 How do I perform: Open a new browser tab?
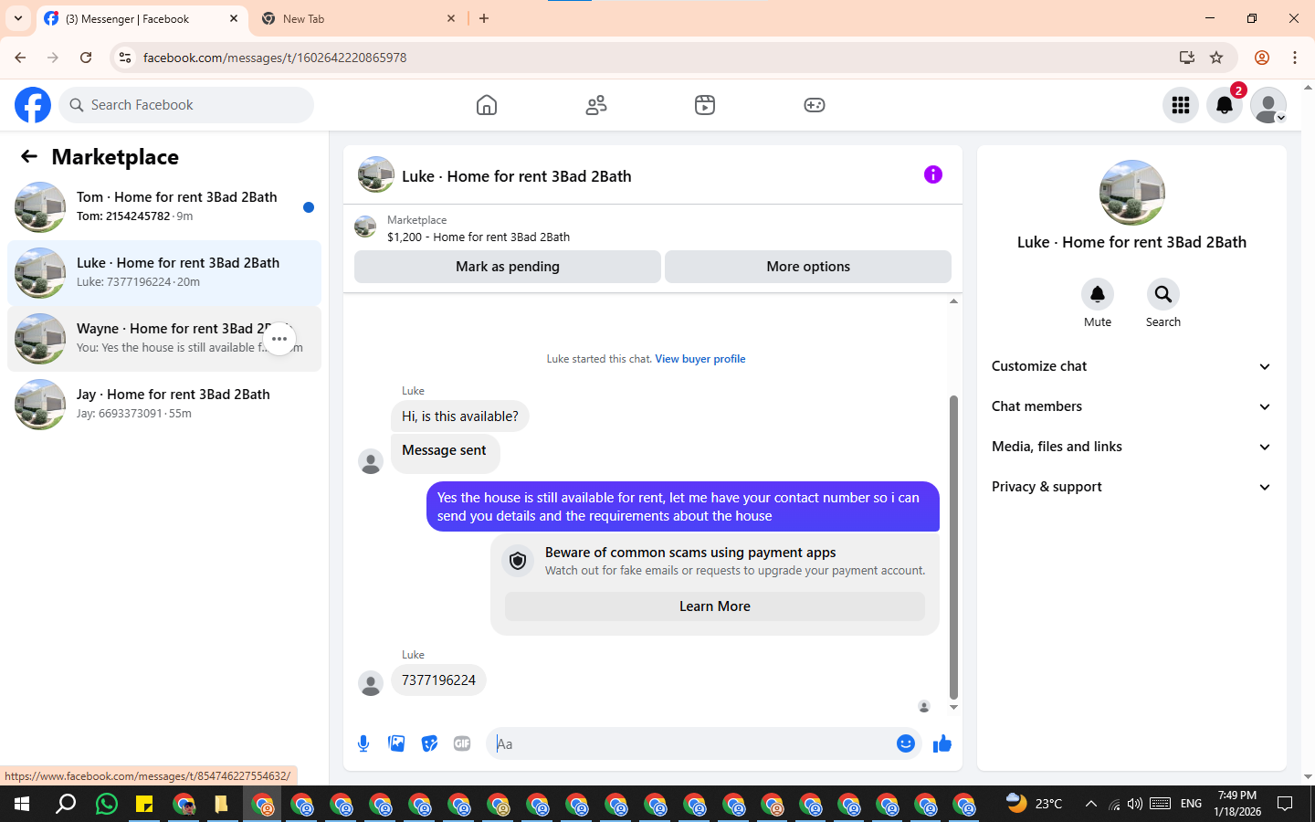[484, 18]
